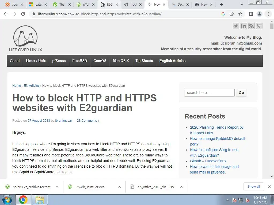
Task: Open the Mac OS X menu
Action: tap(121, 61)
